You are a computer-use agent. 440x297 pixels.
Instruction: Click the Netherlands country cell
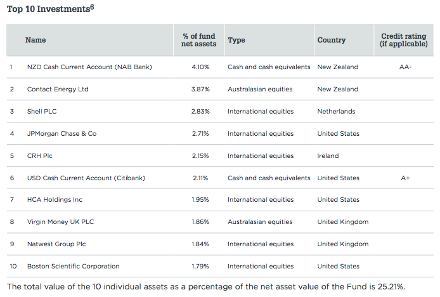pos(337,112)
